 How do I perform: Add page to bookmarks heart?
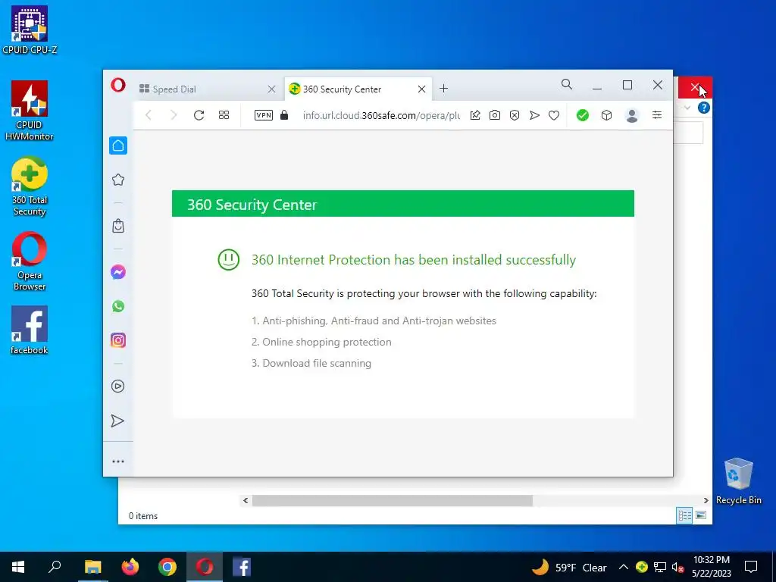click(554, 115)
